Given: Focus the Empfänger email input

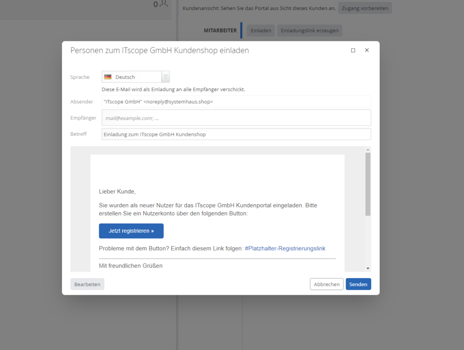Looking at the screenshot, I should point(236,118).
